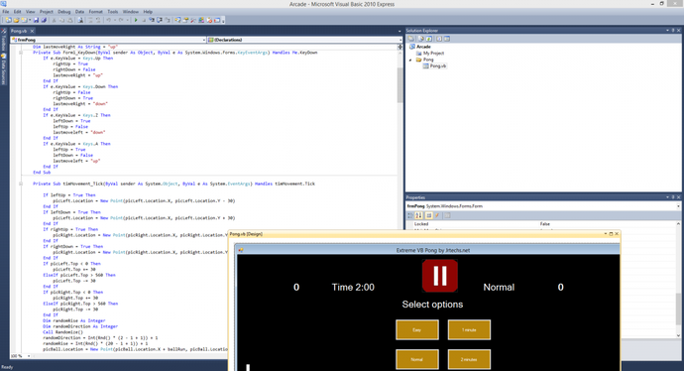684x371 pixels.
Task: Open the File menu
Action: click(6, 12)
